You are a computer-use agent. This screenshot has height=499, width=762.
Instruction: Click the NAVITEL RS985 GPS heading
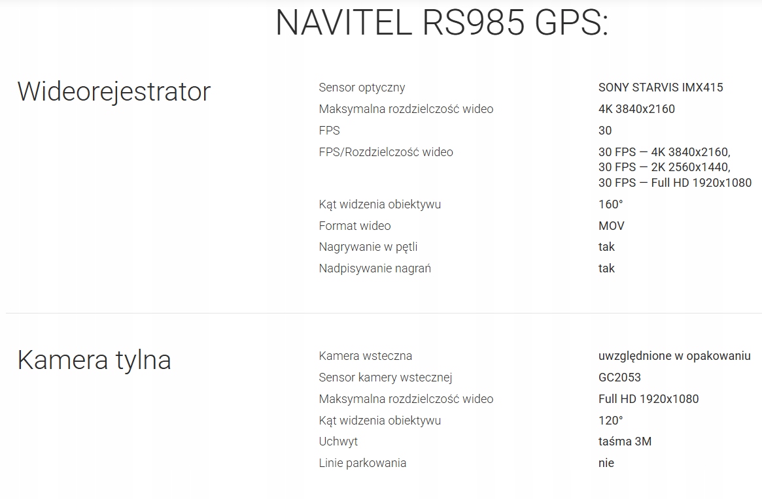442,24
